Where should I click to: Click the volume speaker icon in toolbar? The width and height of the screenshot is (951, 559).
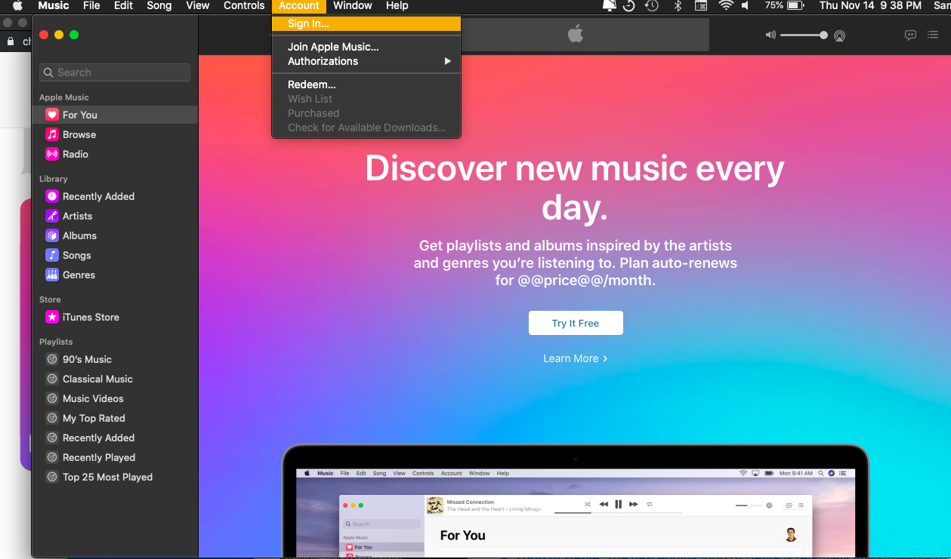pyautogui.click(x=770, y=35)
